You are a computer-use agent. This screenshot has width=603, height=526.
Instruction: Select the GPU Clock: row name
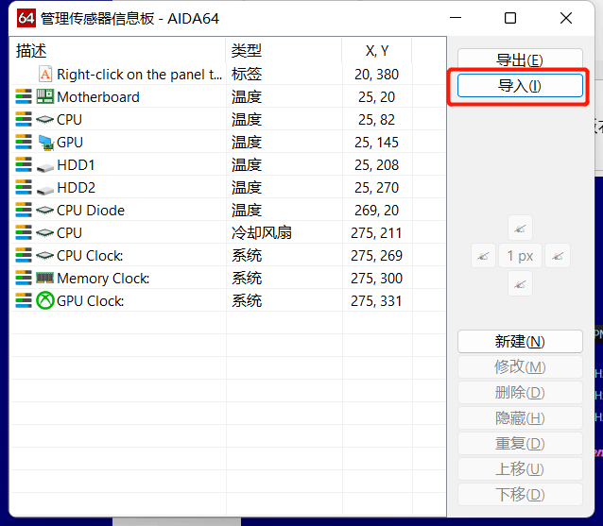coord(91,301)
